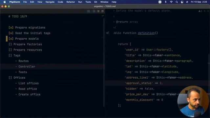Click the '- Routes' list item
This screenshot has height=118, width=210.
[22, 61]
